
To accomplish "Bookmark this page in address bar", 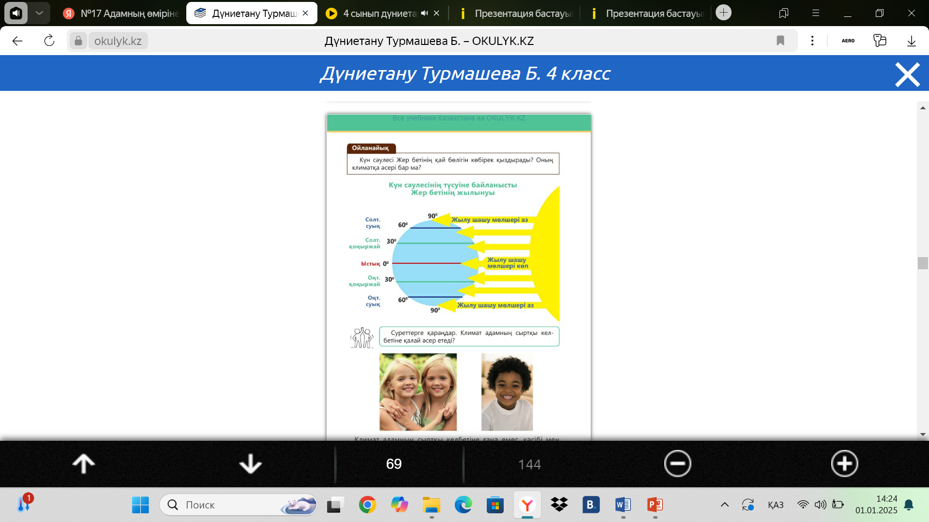I will pyautogui.click(x=780, y=41).
